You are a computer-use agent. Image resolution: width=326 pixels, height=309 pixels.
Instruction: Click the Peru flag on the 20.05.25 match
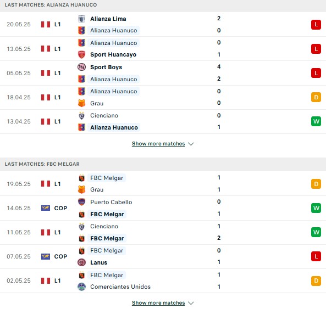(46, 25)
